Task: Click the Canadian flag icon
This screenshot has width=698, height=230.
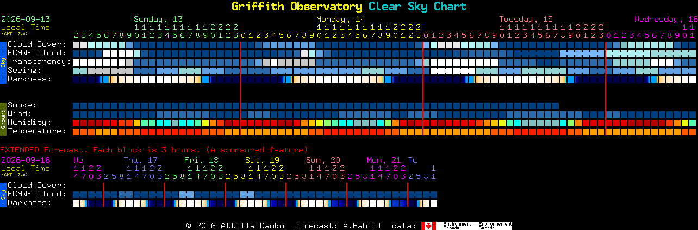Action: (x=429, y=226)
